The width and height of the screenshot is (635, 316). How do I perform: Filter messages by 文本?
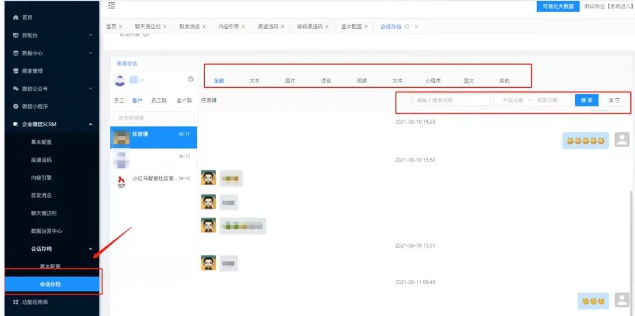[x=255, y=81]
